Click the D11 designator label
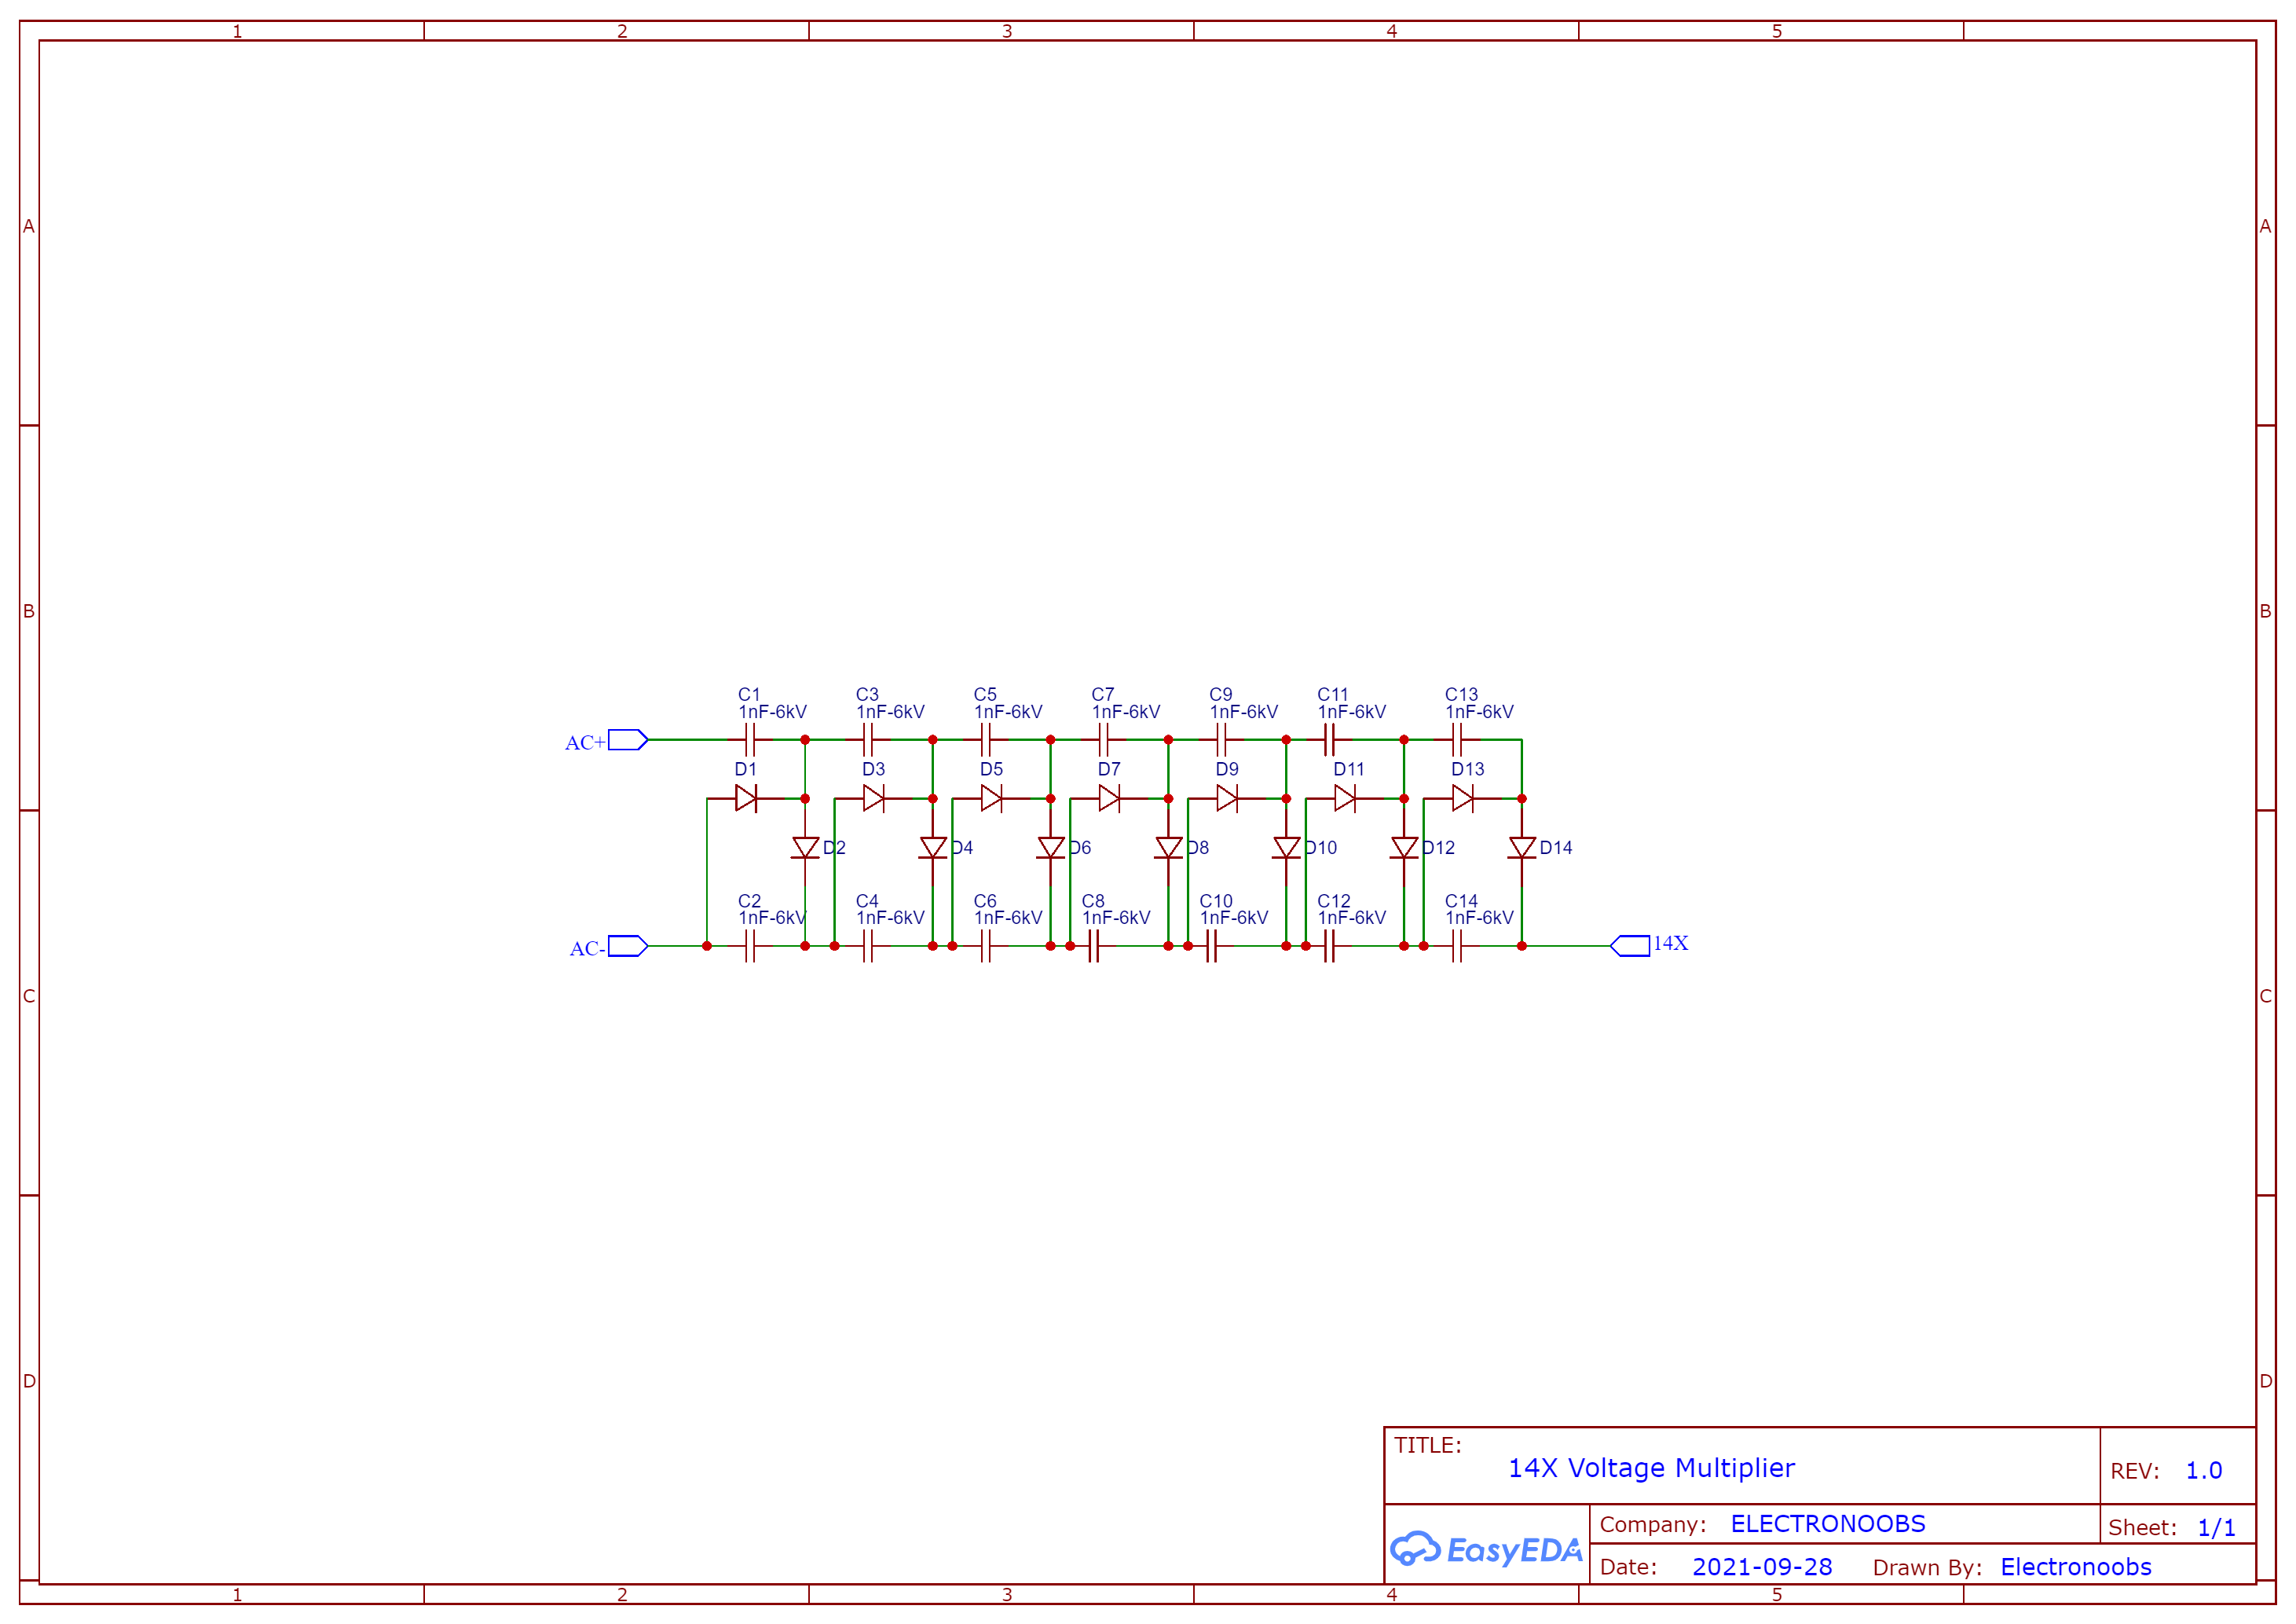The image size is (2296, 1624). 1349,769
